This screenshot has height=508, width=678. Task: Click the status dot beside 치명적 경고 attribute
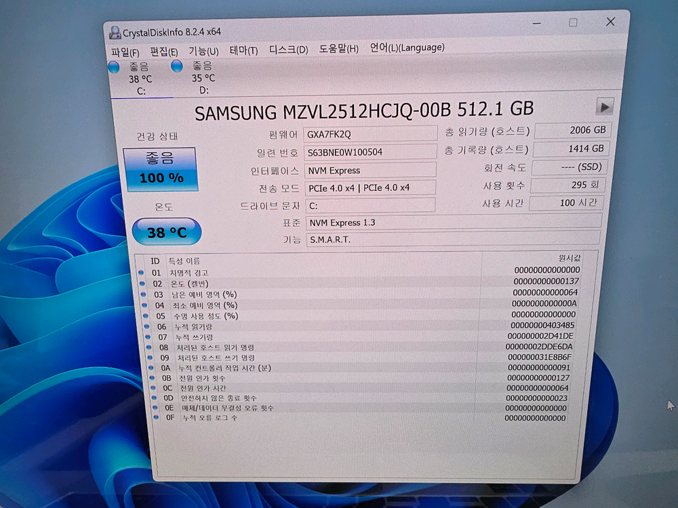(140, 272)
